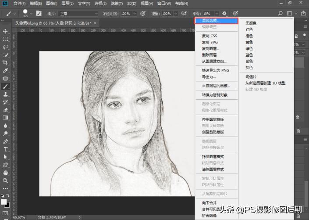Select the custom Shape tool
Viewport: 309px width, 220px height.
(5, 165)
